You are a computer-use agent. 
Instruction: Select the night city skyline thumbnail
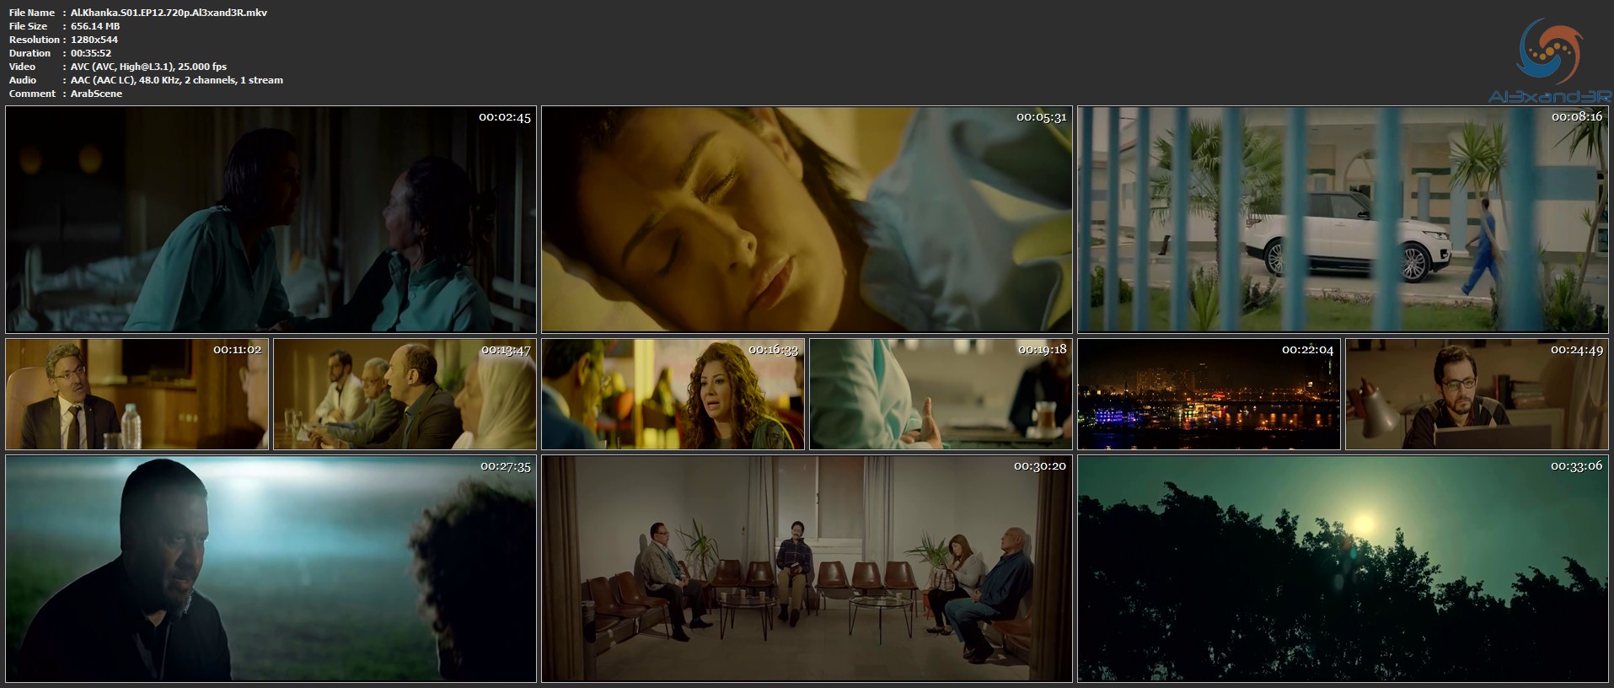click(x=1209, y=395)
